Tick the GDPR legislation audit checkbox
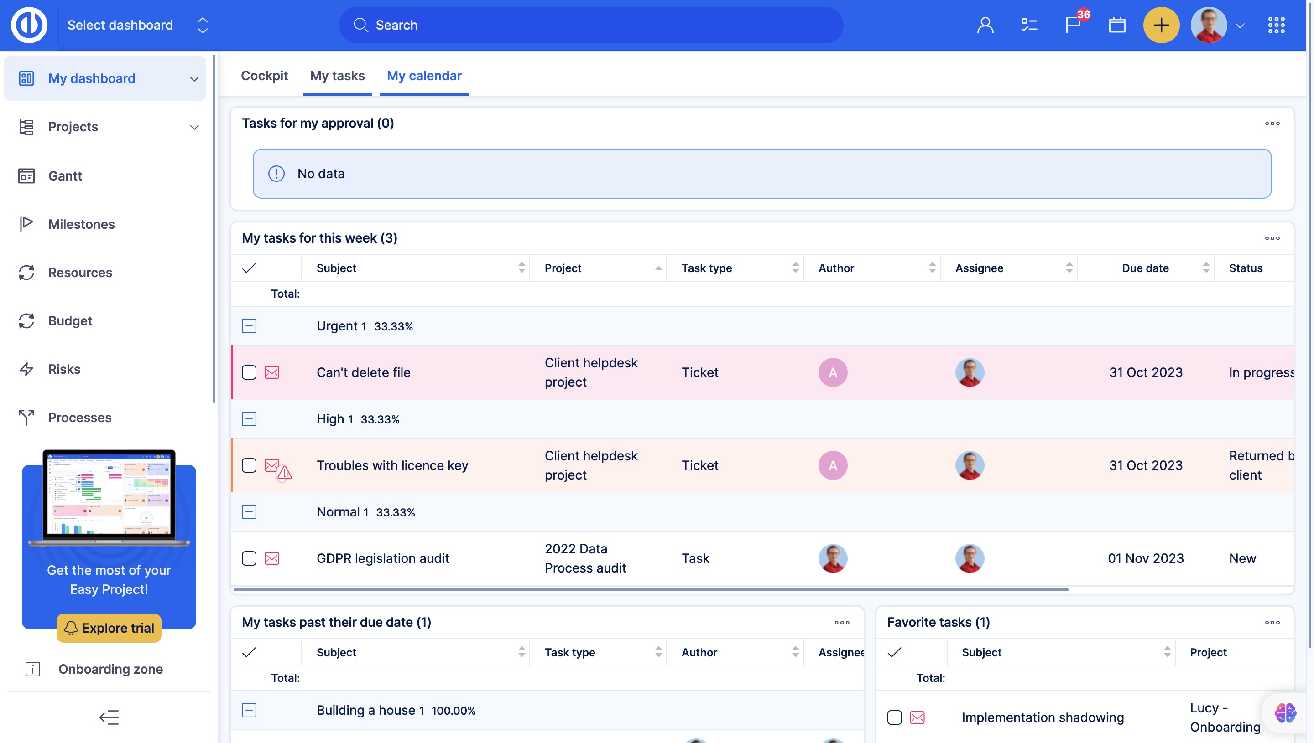 click(249, 558)
